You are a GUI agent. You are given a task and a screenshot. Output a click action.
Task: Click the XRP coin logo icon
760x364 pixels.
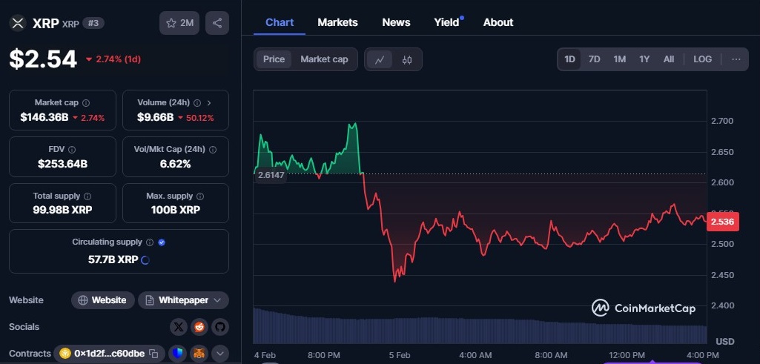click(x=18, y=23)
